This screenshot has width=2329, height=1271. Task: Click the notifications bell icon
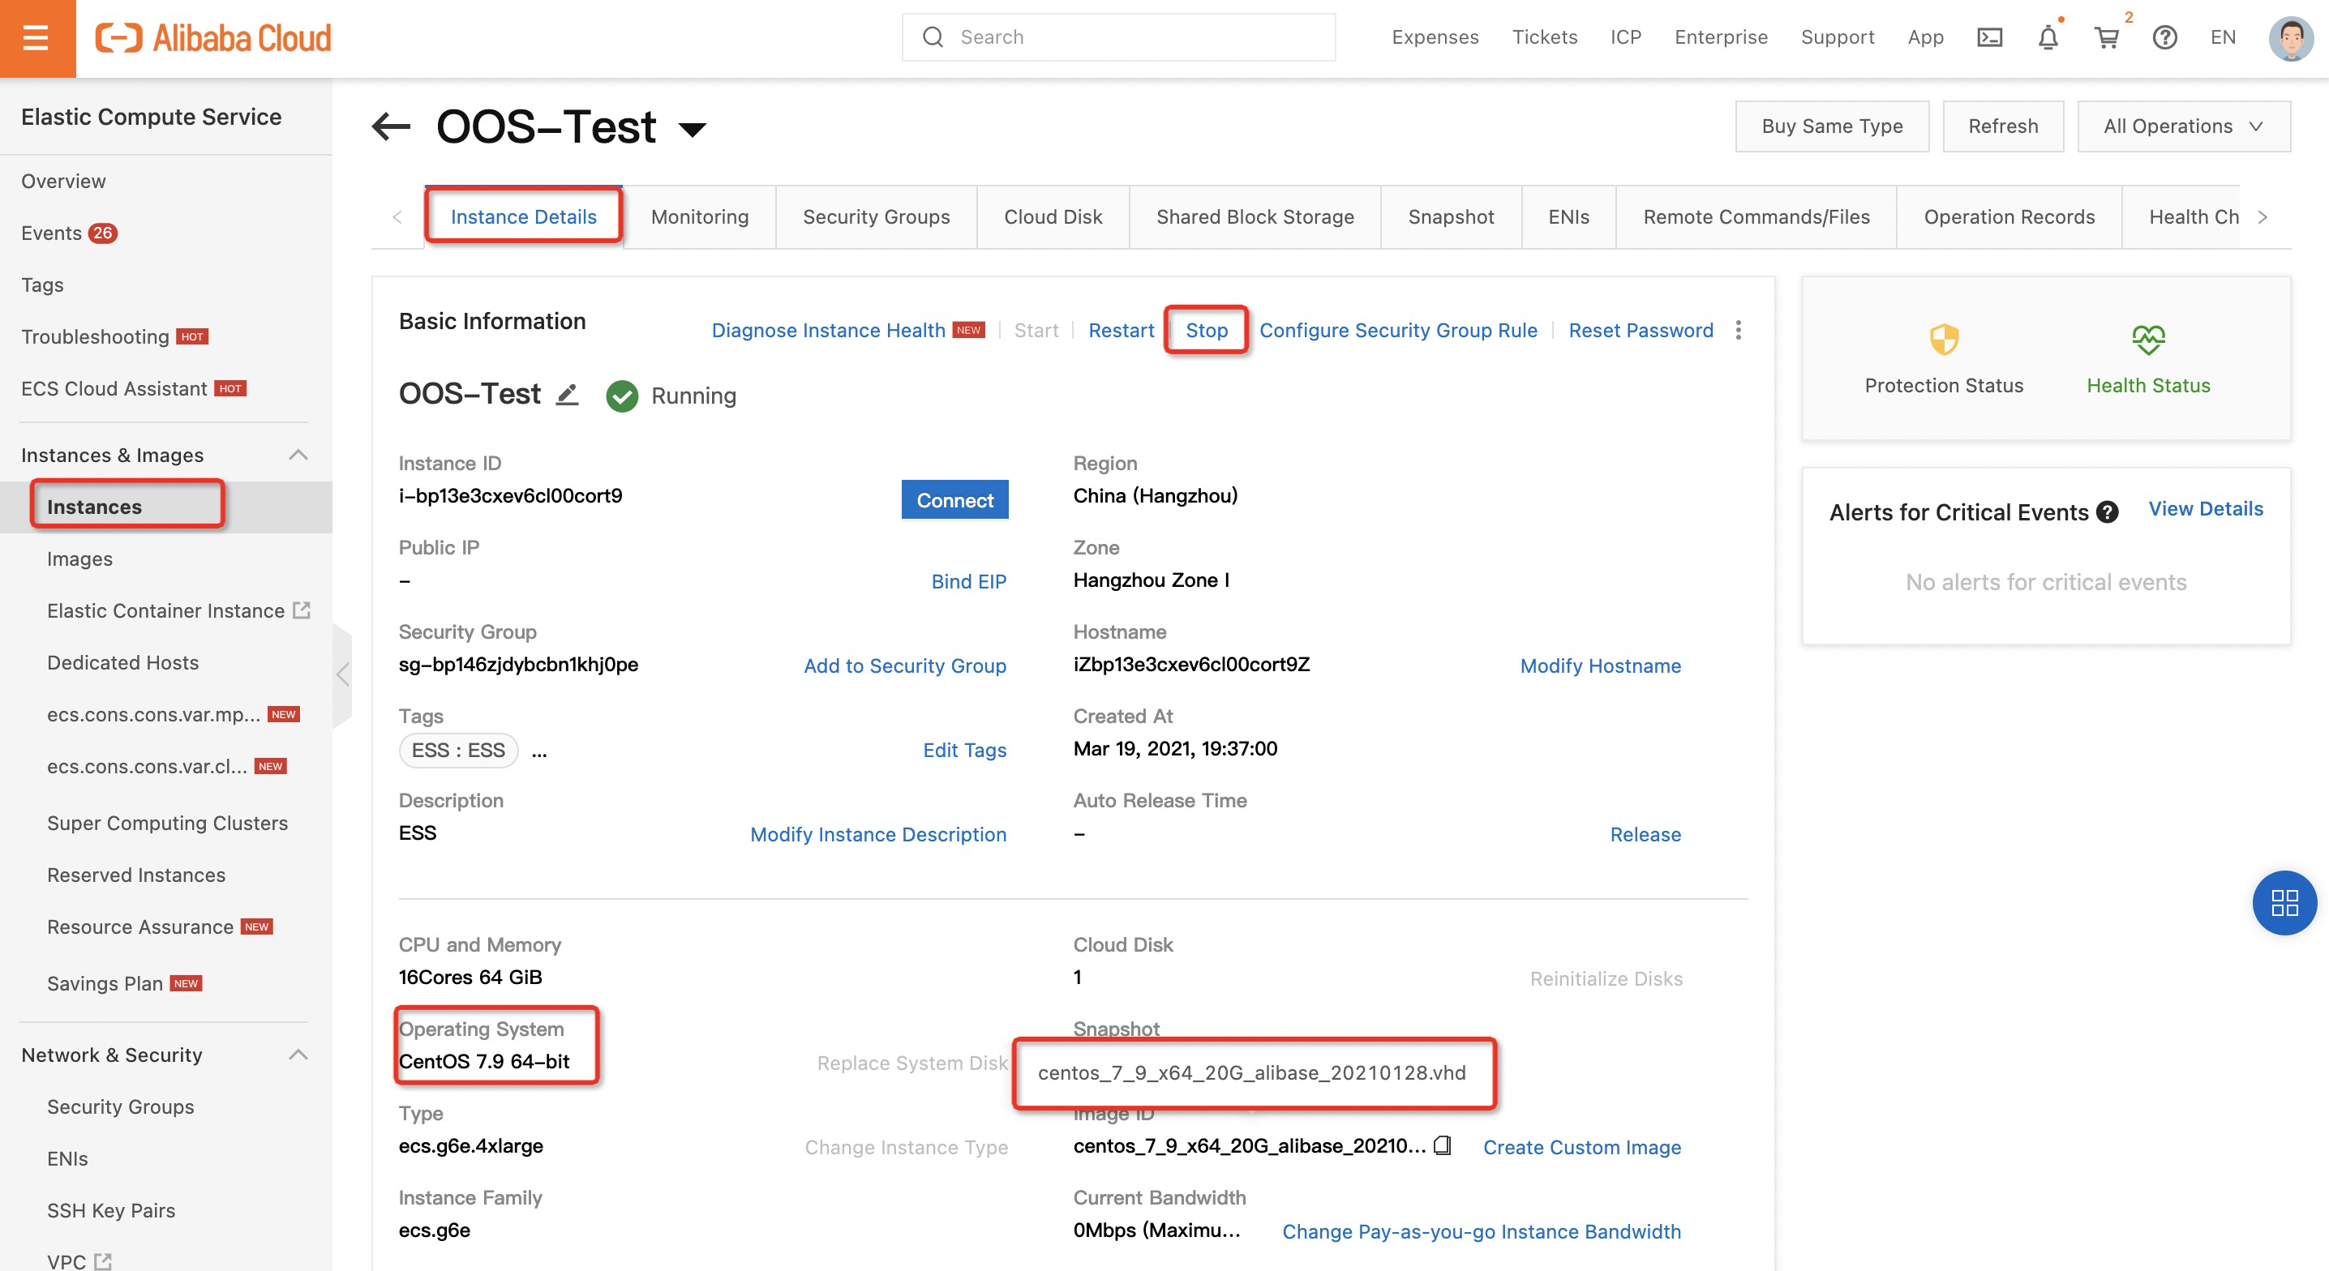[2048, 38]
